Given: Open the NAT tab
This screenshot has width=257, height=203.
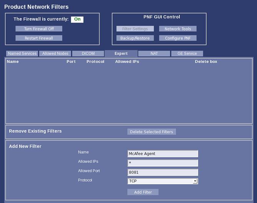Looking at the screenshot, I should (154, 54).
